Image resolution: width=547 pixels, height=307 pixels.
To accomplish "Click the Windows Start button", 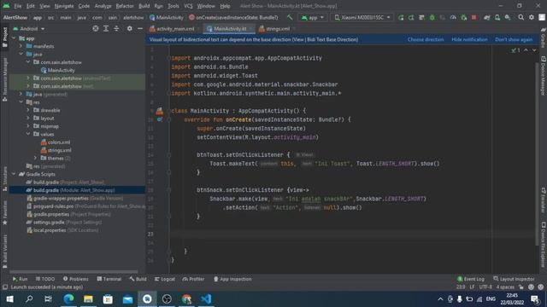I will click(9, 299).
